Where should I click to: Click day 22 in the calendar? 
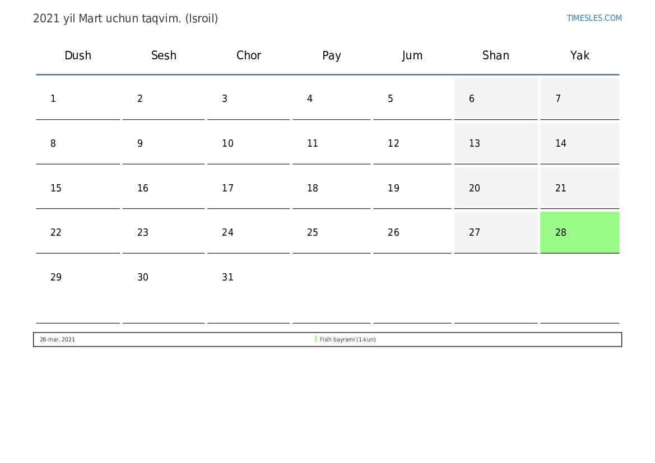point(78,232)
